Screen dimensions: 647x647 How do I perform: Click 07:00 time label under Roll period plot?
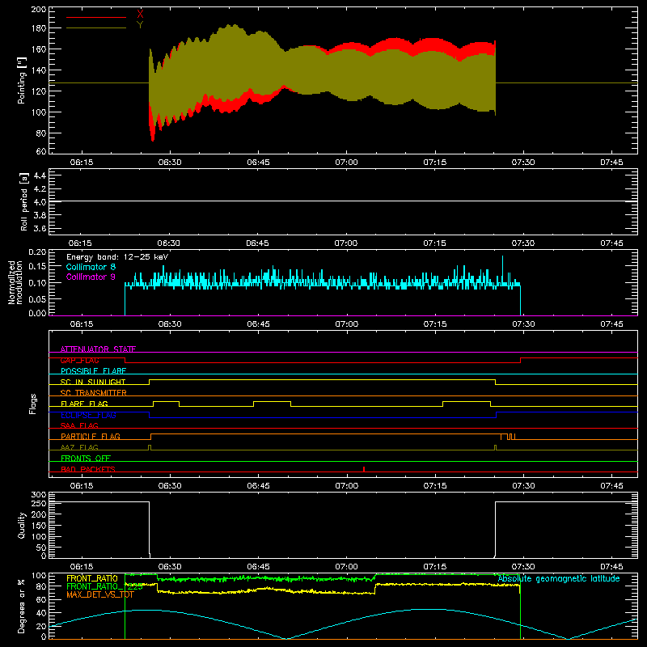click(346, 243)
